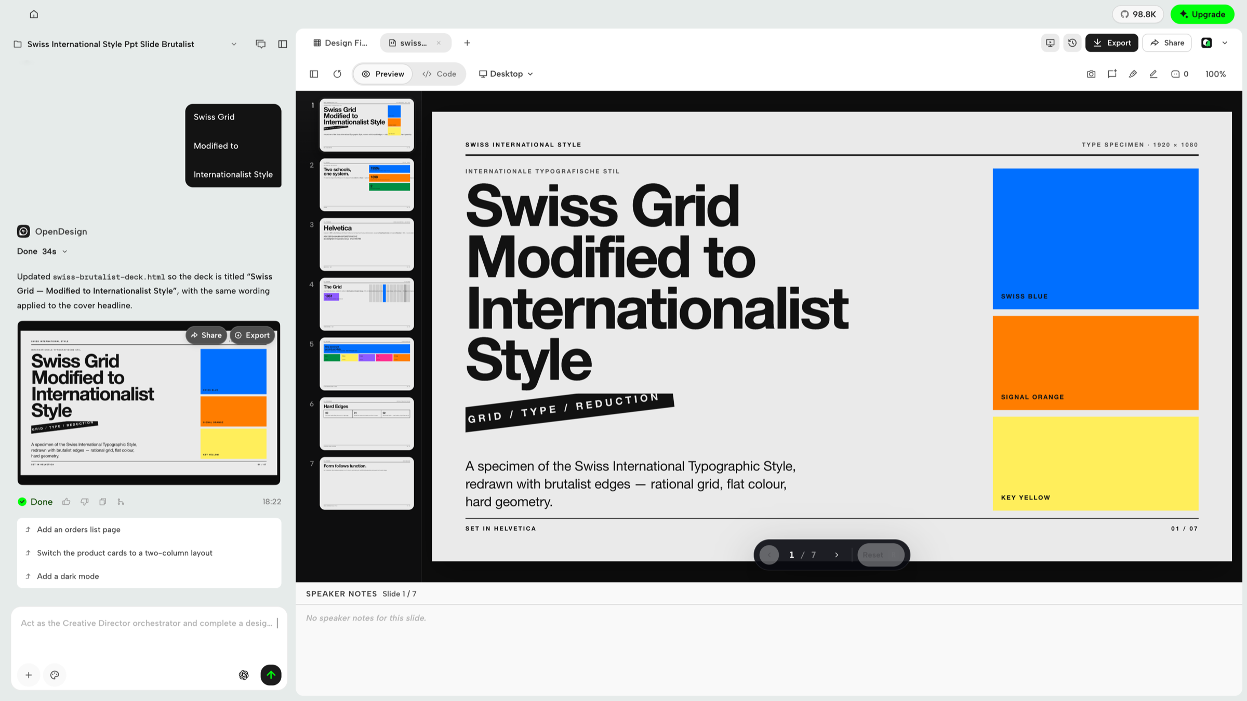Image resolution: width=1247 pixels, height=701 pixels.
Task: Toggle the slide thumbnail sidebar icon
Action: pyautogui.click(x=314, y=74)
